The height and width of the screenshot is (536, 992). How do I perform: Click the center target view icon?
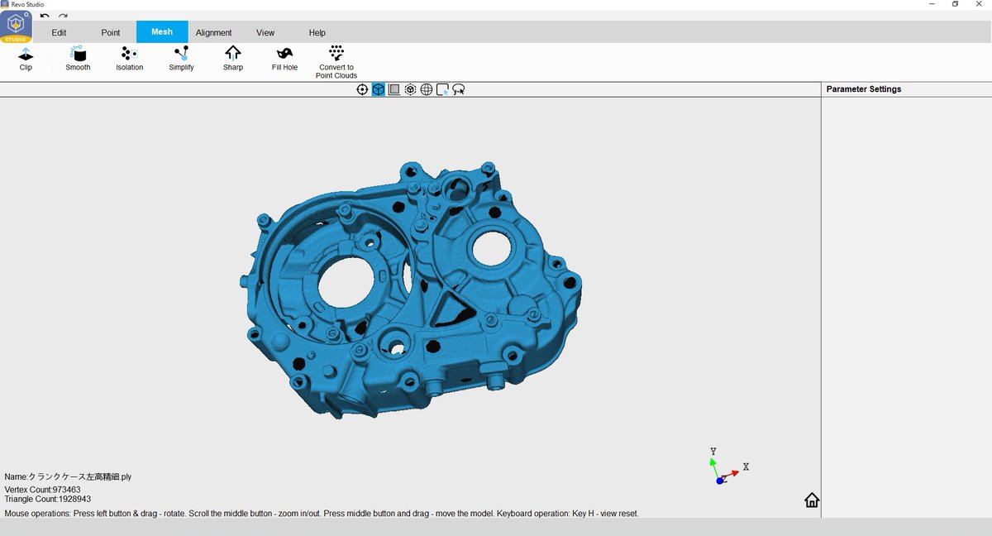[362, 89]
